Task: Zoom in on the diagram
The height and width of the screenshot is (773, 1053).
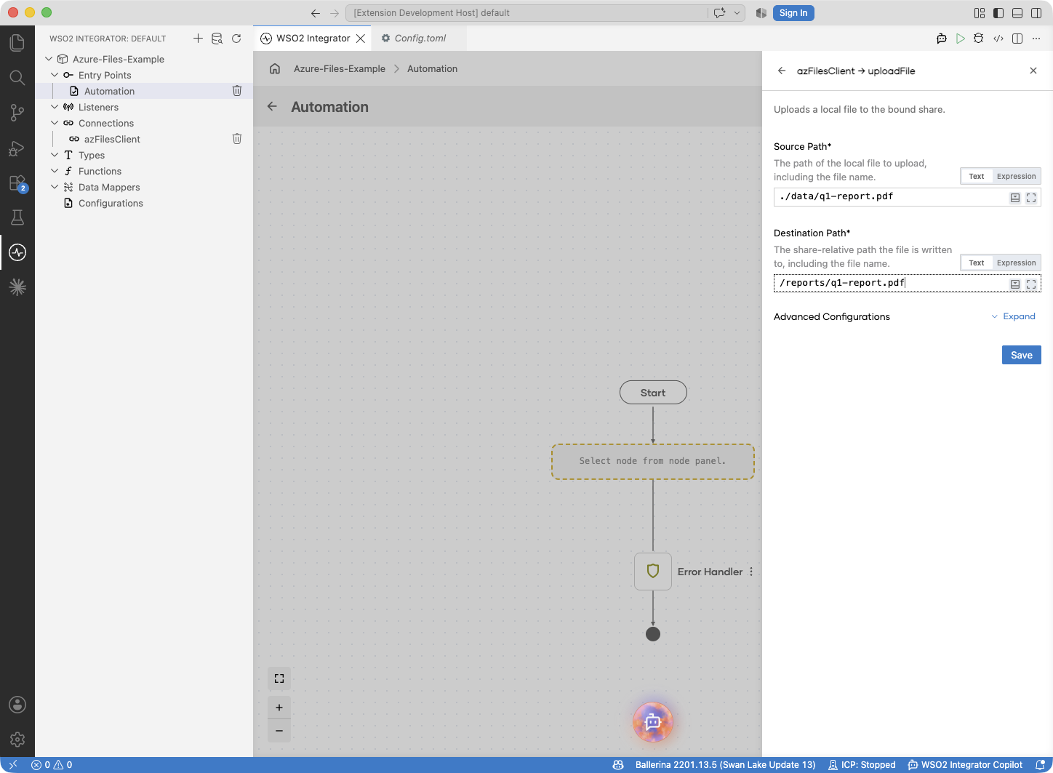Action: (279, 708)
